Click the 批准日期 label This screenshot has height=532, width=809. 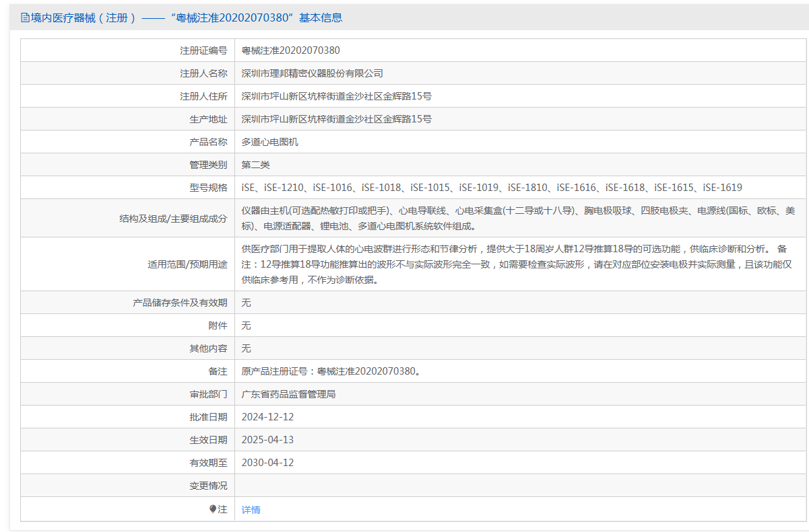(208, 417)
